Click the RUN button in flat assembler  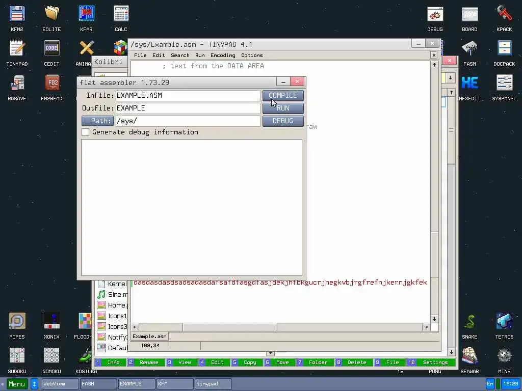tap(283, 108)
